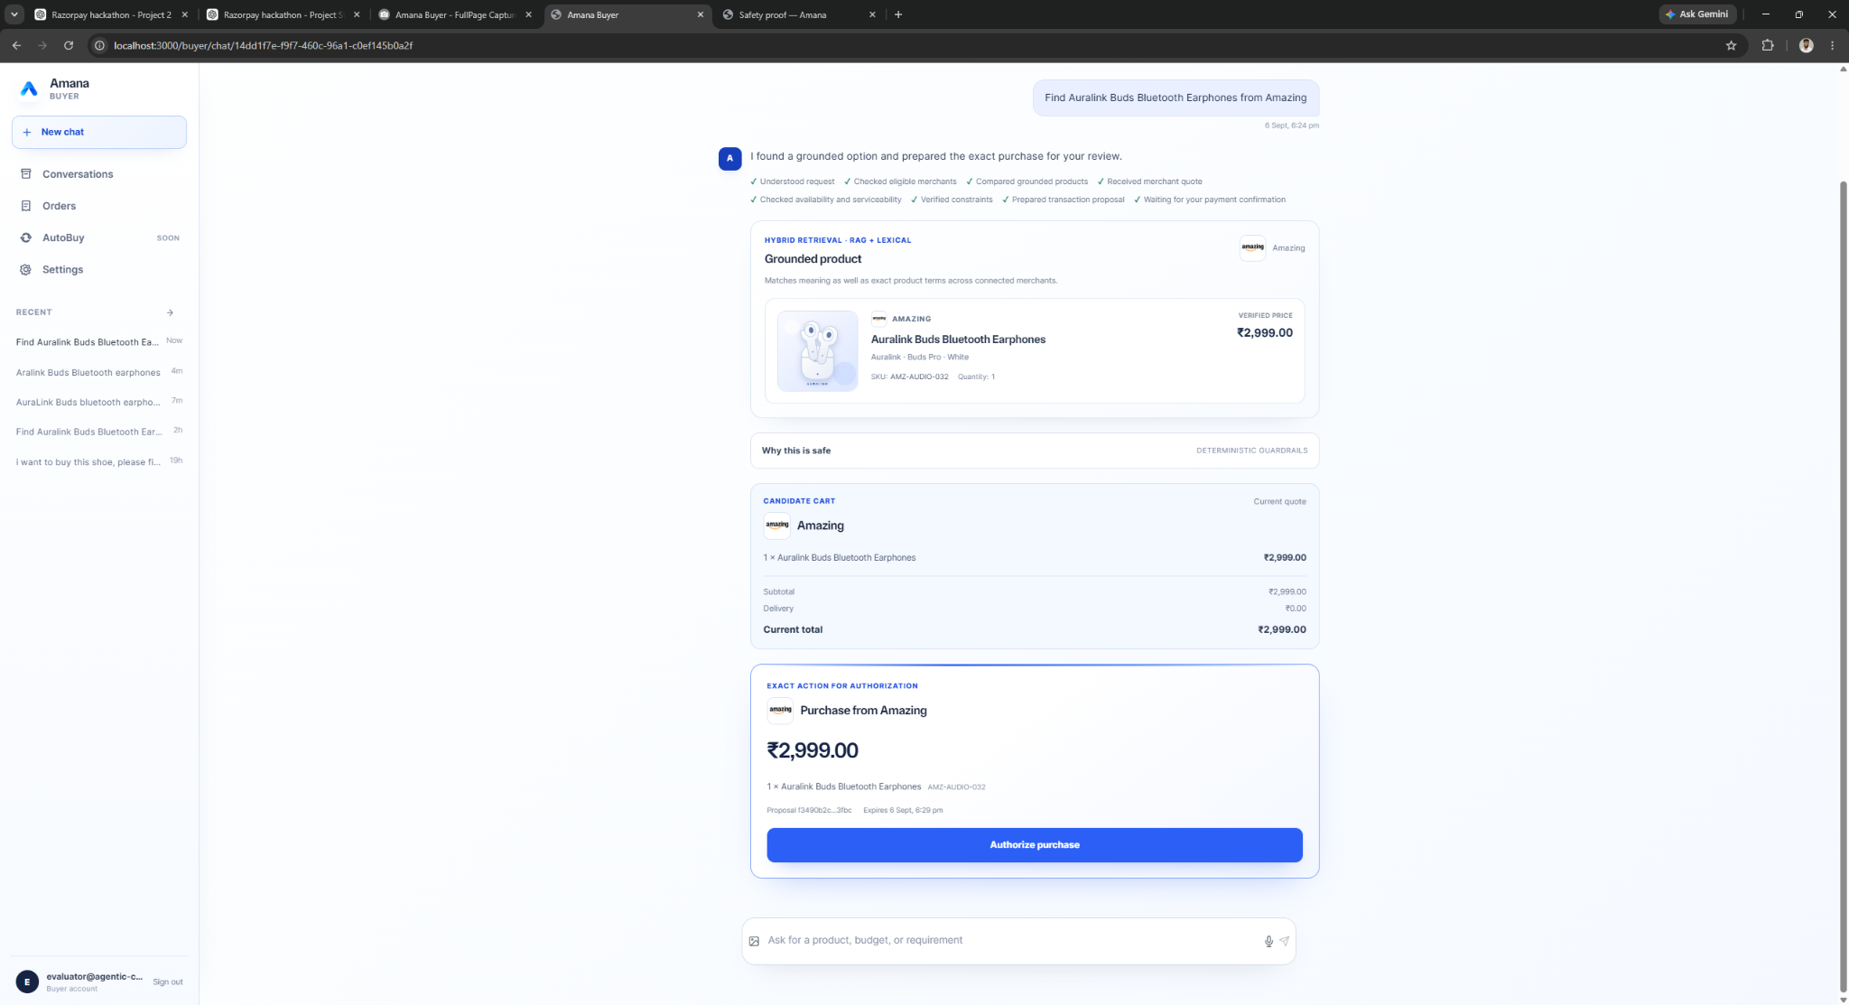Click the address bar URL
Screen dimensions: 1849x1005
[263, 45]
